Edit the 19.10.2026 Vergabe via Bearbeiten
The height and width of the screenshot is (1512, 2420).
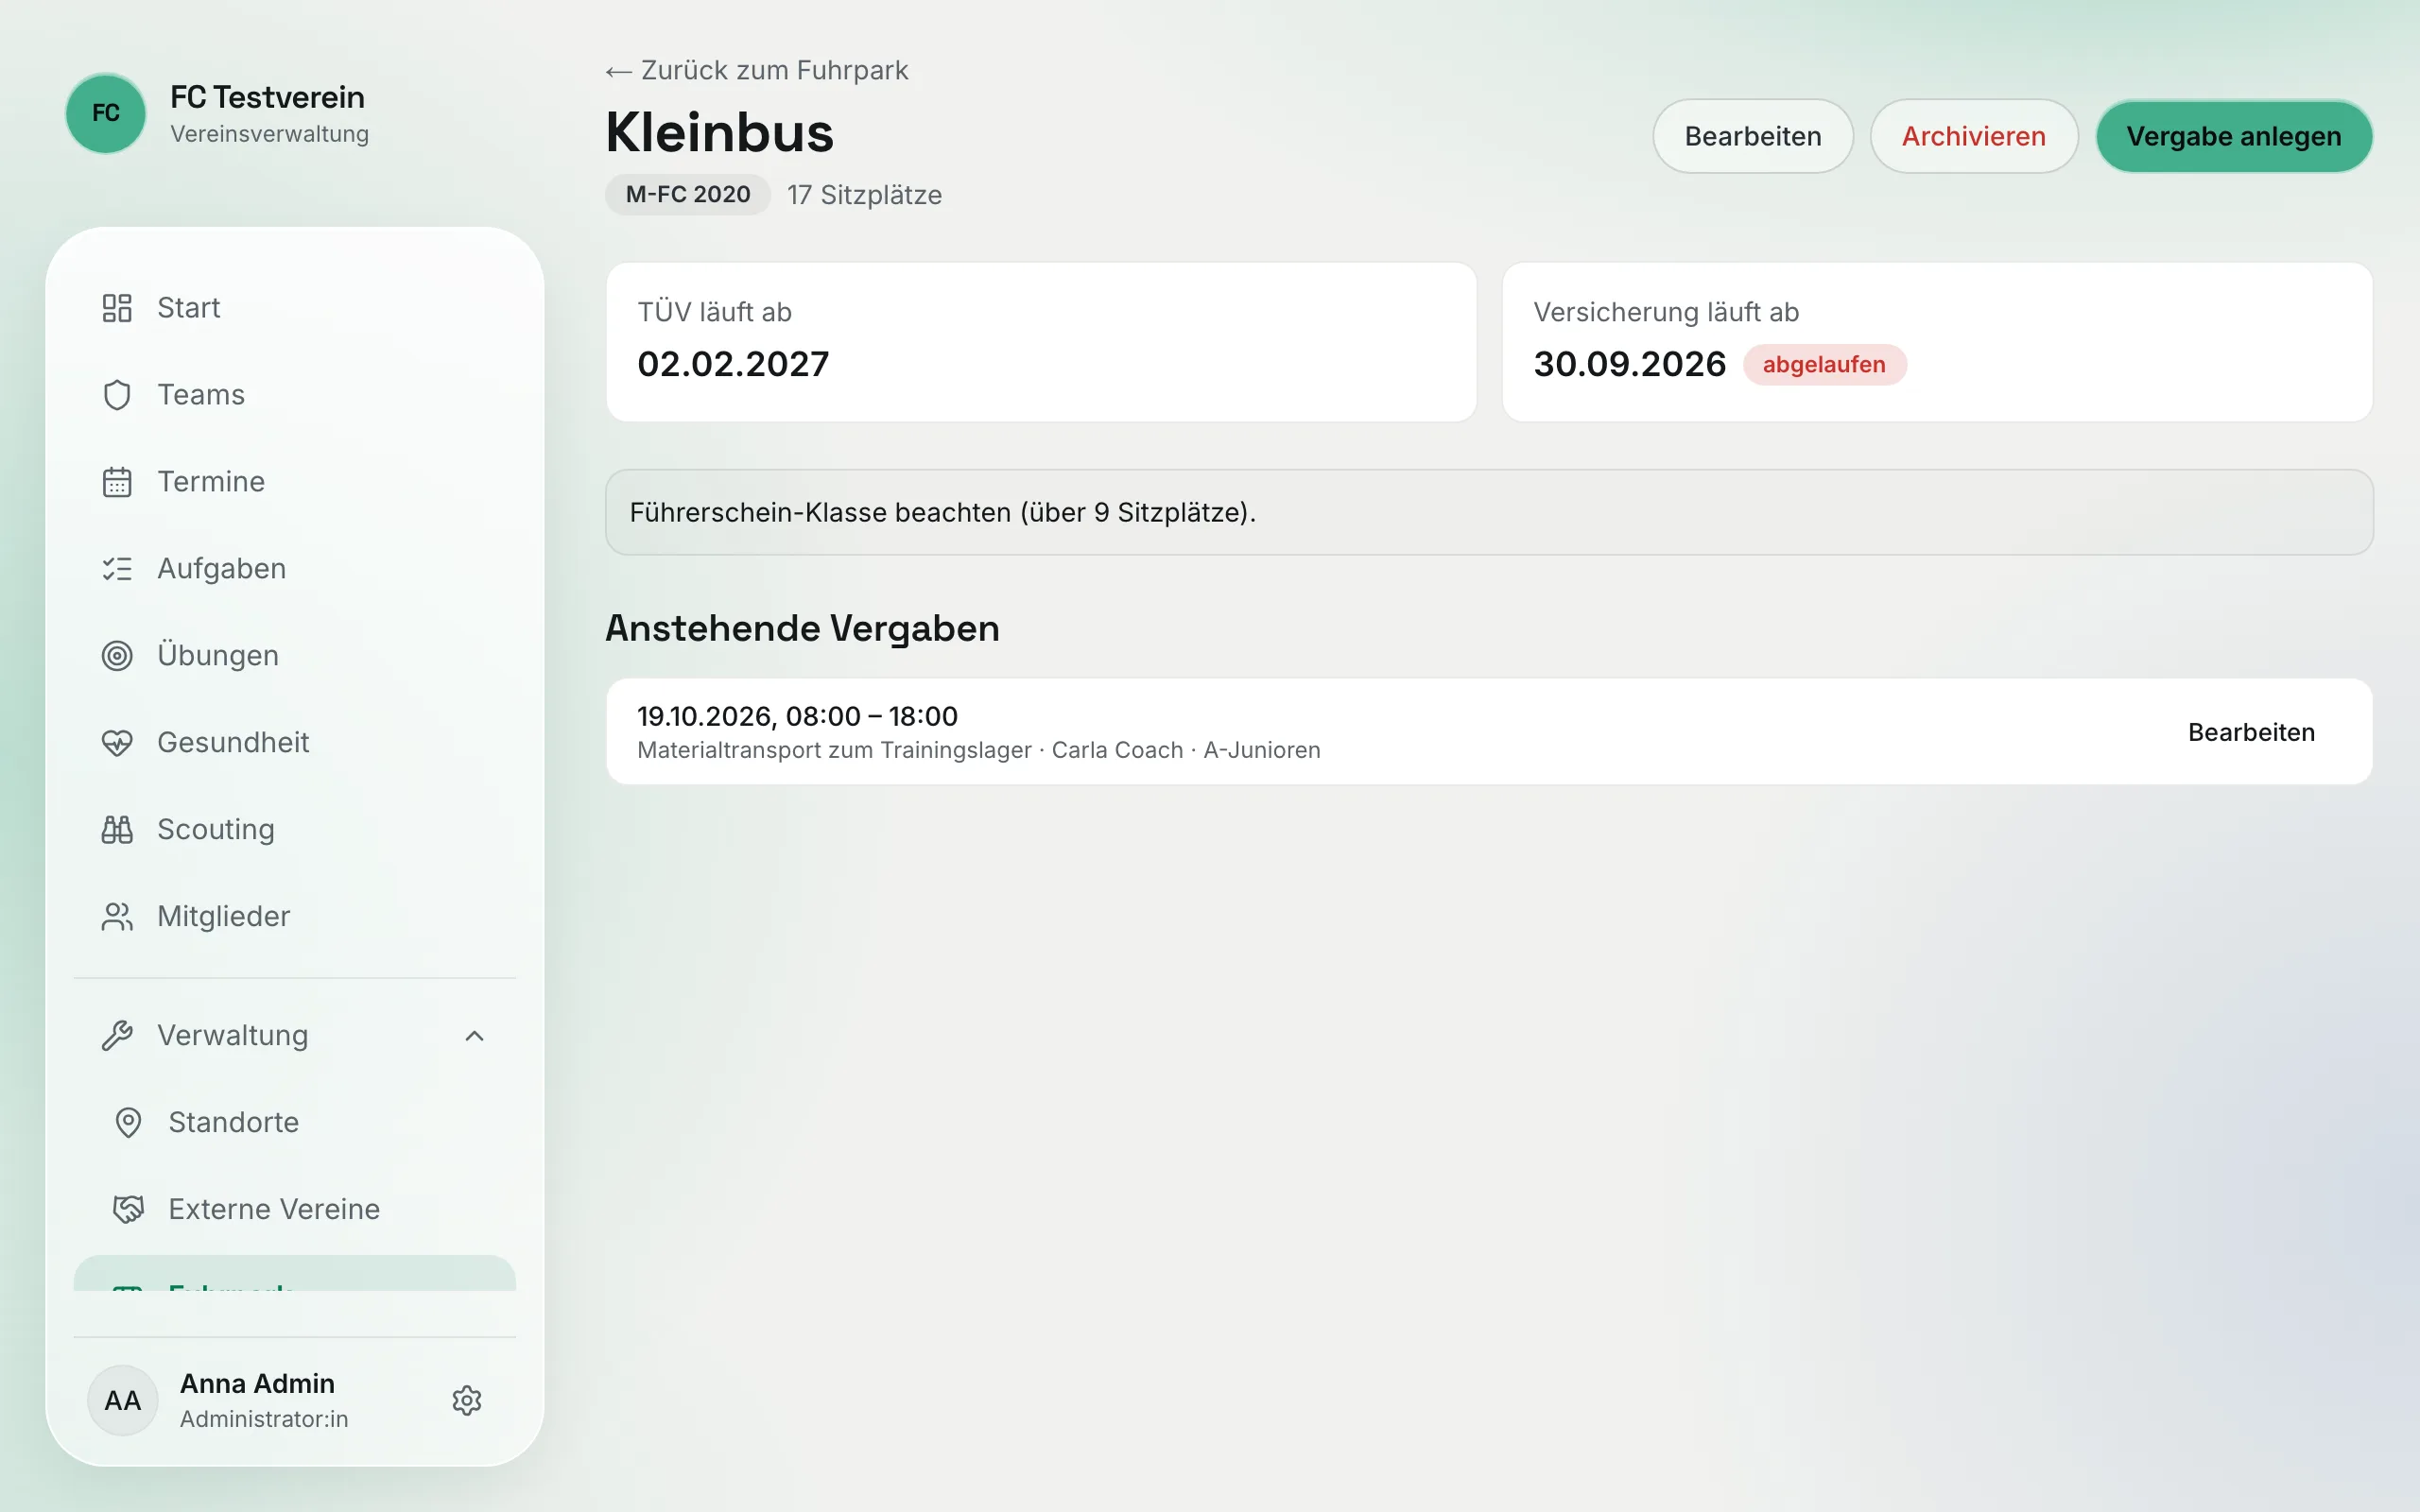2251,732
